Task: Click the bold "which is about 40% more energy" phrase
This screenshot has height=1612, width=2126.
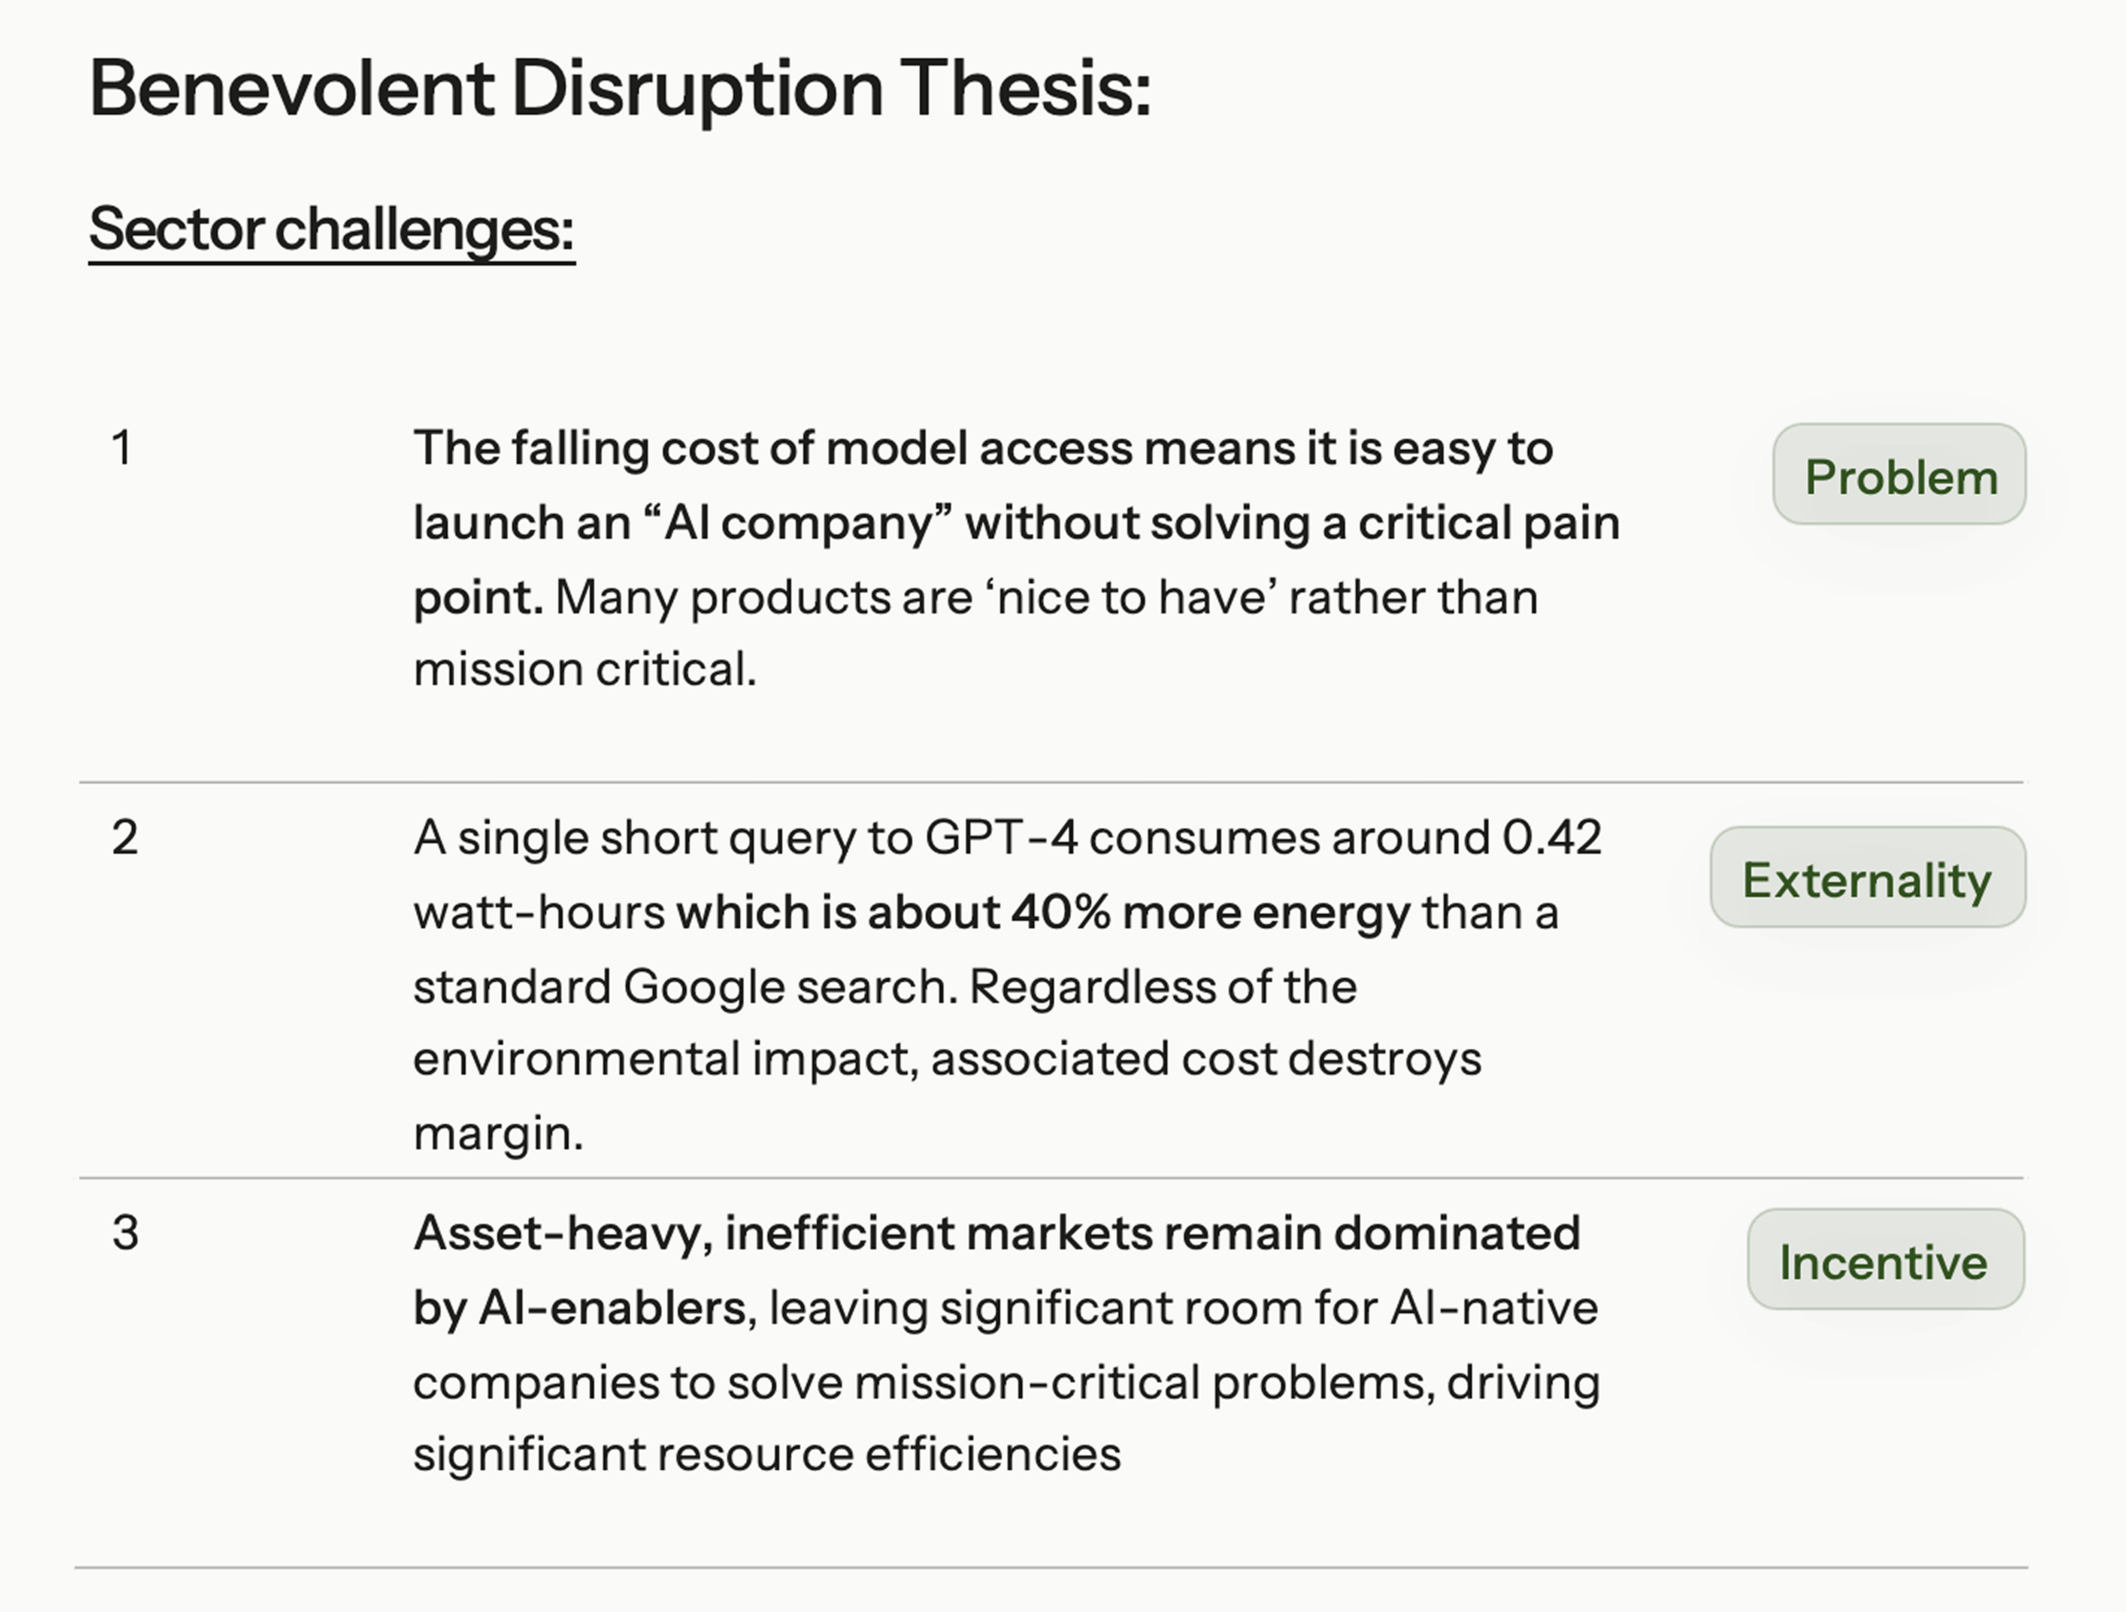Action: (x=1043, y=912)
